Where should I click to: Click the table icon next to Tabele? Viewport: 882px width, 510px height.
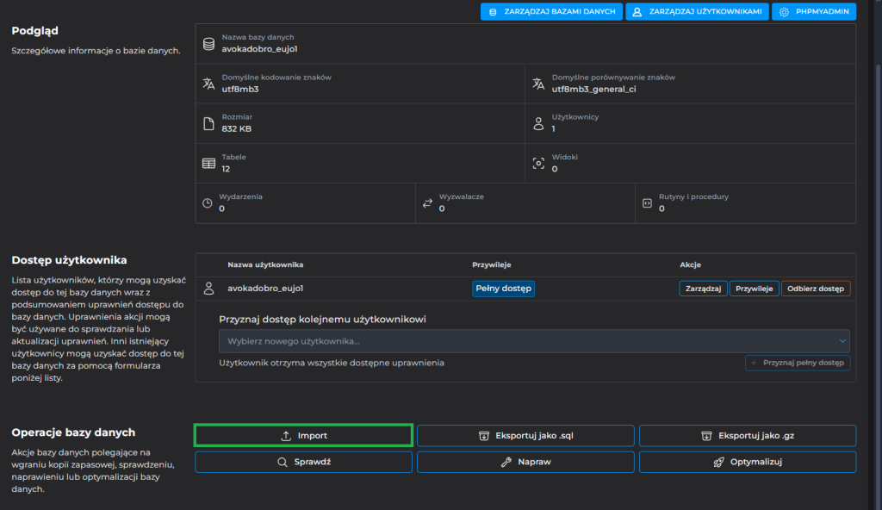pos(208,163)
